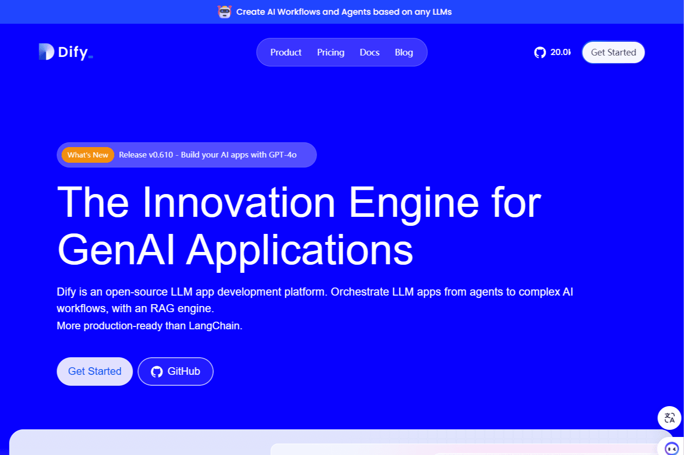The width and height of the screenshot is (684, 455).
Task: Open the Product menu item
Action: 286,52
